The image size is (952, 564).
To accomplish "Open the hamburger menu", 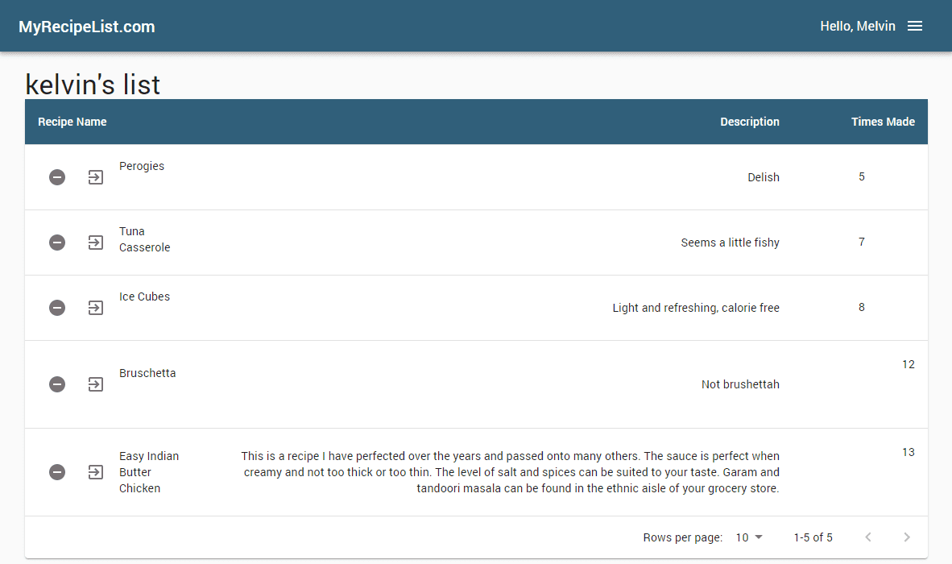I will coord(915,27).
